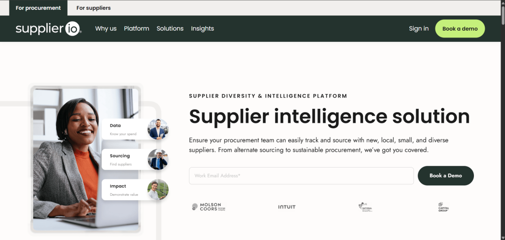Open the Solutions navigation menu
The height and width of the screenshot is (240, 505).
point(170,29)
